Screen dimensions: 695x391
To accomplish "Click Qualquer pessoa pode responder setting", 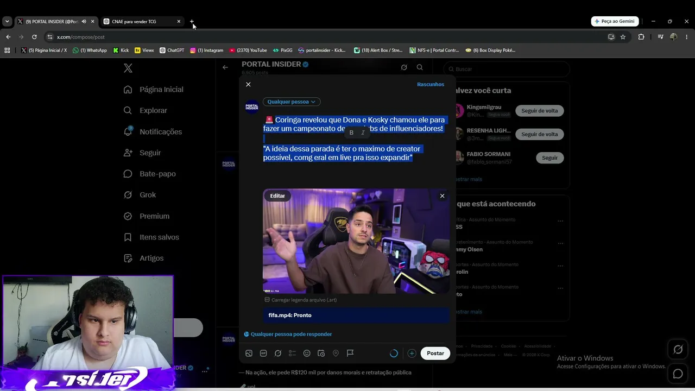I will pos(288,334).
